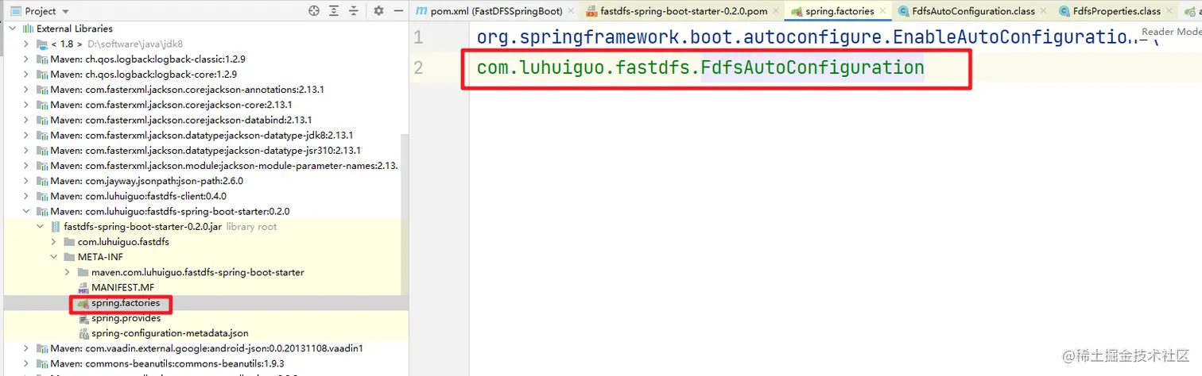Click the Select Opened File target icon
The height and width of the screenshot is (376, 1202).
coord(314,11)
